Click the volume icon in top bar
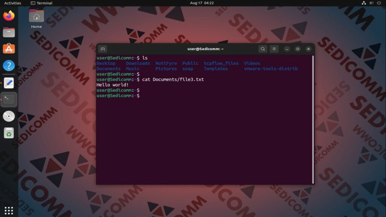This screenshot has width=386, height=217. [x=371, y=3]
